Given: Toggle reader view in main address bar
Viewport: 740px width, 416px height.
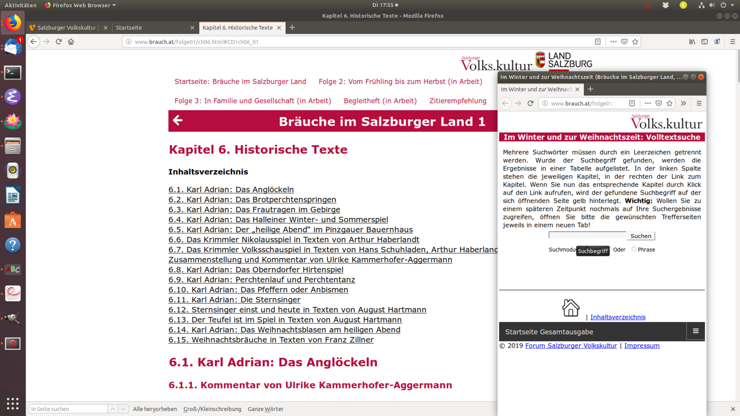Looking at the screenshot, I should tap(598, 42).
